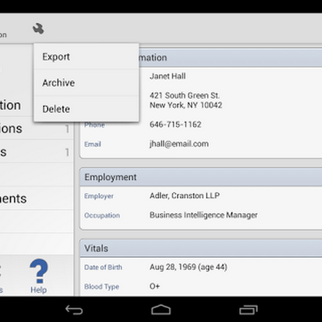The width and height of the screenshot is (322, 322).
Task: Open the Android Recent Apps icon
Action: 248,310
